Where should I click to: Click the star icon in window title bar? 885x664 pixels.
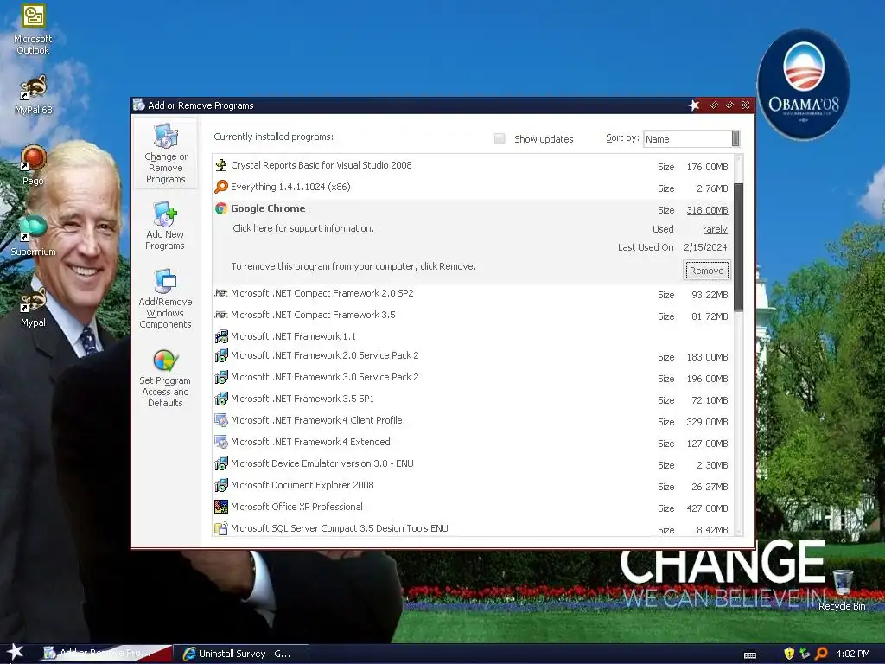(694, 105)
